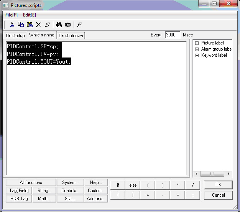
Task: Switch to On shutdown tab
Action: click(71, 36)
